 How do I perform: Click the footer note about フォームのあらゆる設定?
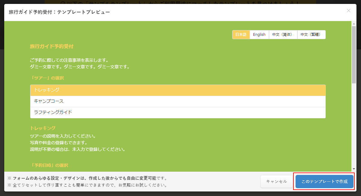click(87, 178)
